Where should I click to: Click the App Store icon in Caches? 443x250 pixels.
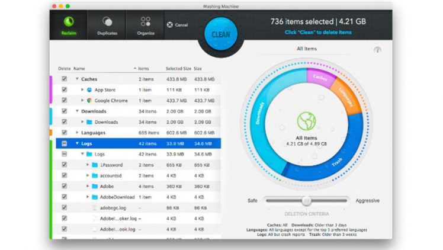(89, 90)
